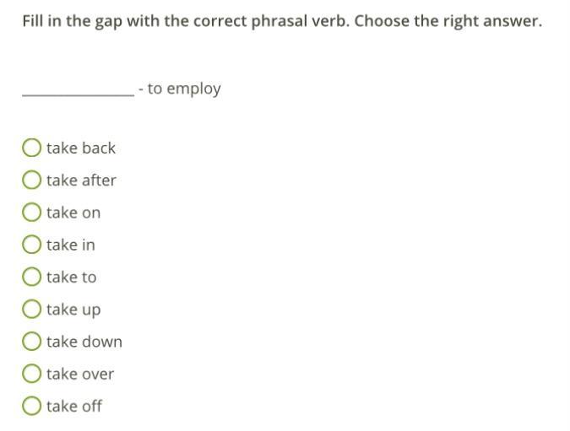570x431 pixels.
Task: Choose the 'take up' radio option
Action: pos(31,310)
